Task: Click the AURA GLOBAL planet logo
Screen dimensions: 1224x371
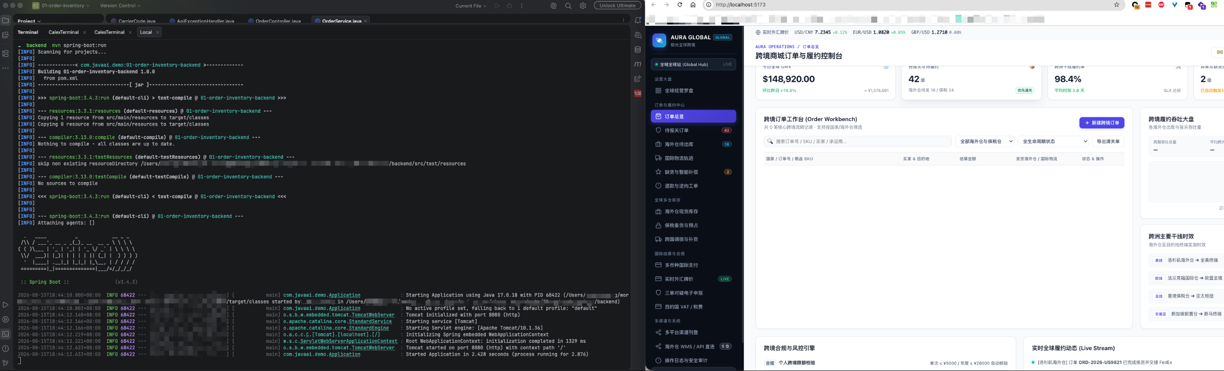Action: [x=659, y=41]
